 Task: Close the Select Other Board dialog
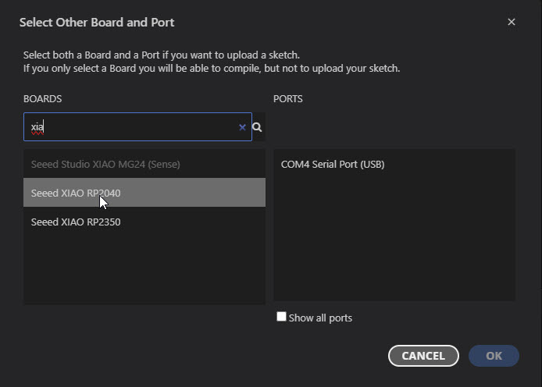click(x=512, y=22)
